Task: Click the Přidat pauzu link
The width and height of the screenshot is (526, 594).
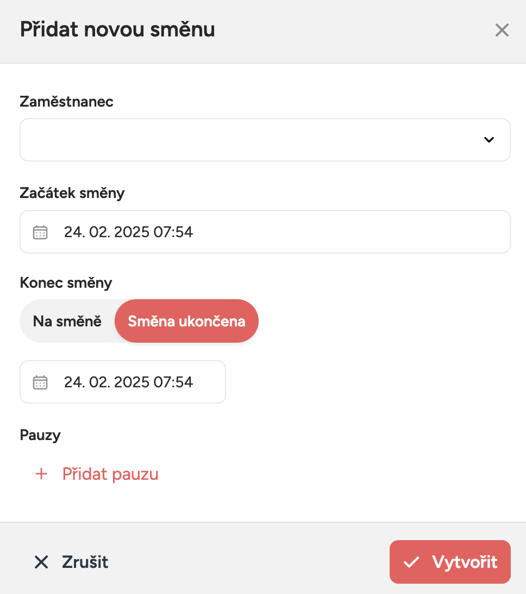Action: (110, 473)
